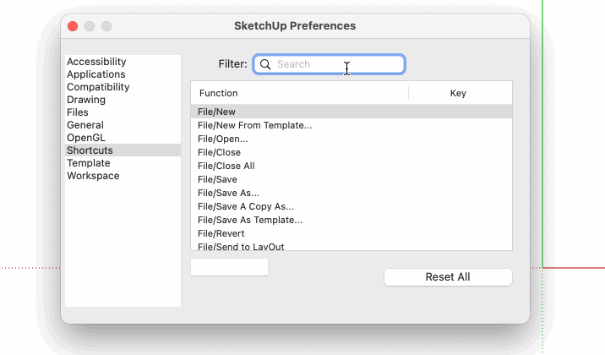Close the SketchUp Preferences window

[x=73, y=26]
